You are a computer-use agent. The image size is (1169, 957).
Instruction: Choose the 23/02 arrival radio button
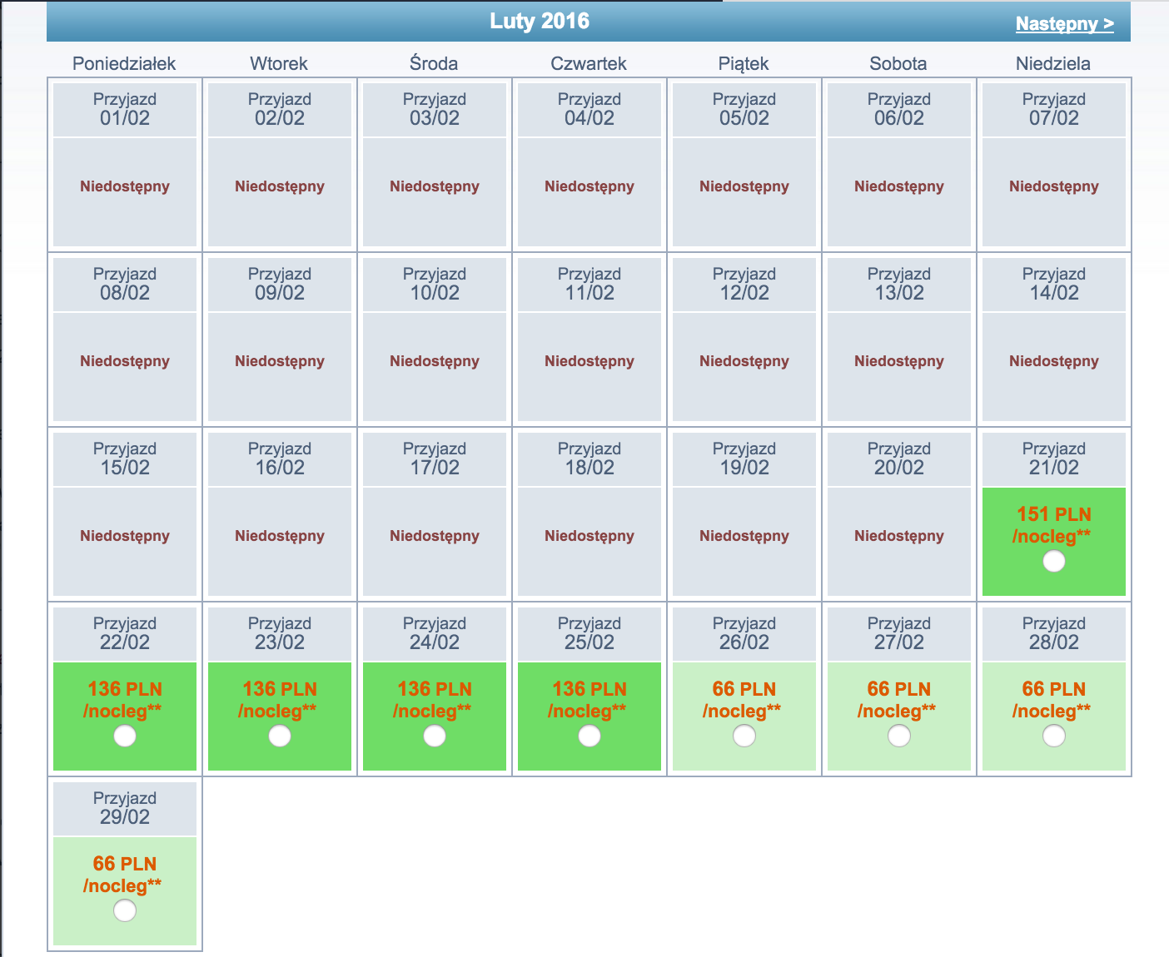(280, 736)
